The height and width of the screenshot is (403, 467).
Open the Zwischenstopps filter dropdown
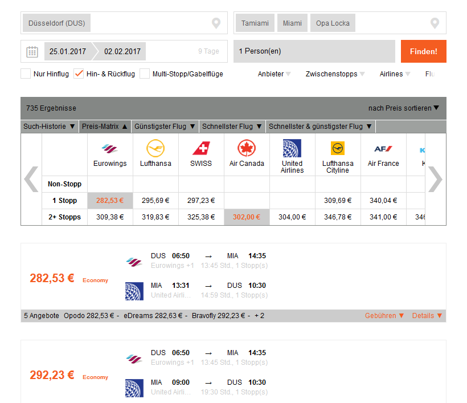[335, 74]
